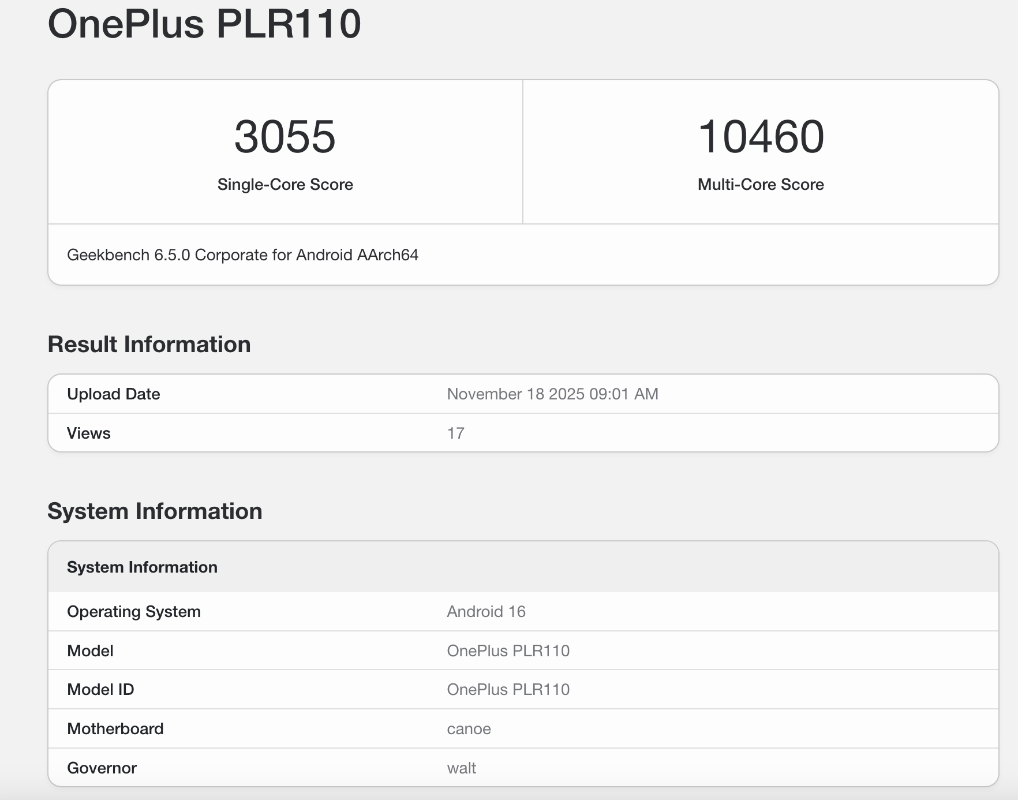Click the "Views" row label
This screenshot has height=800, width=1018.
[89, 433]
